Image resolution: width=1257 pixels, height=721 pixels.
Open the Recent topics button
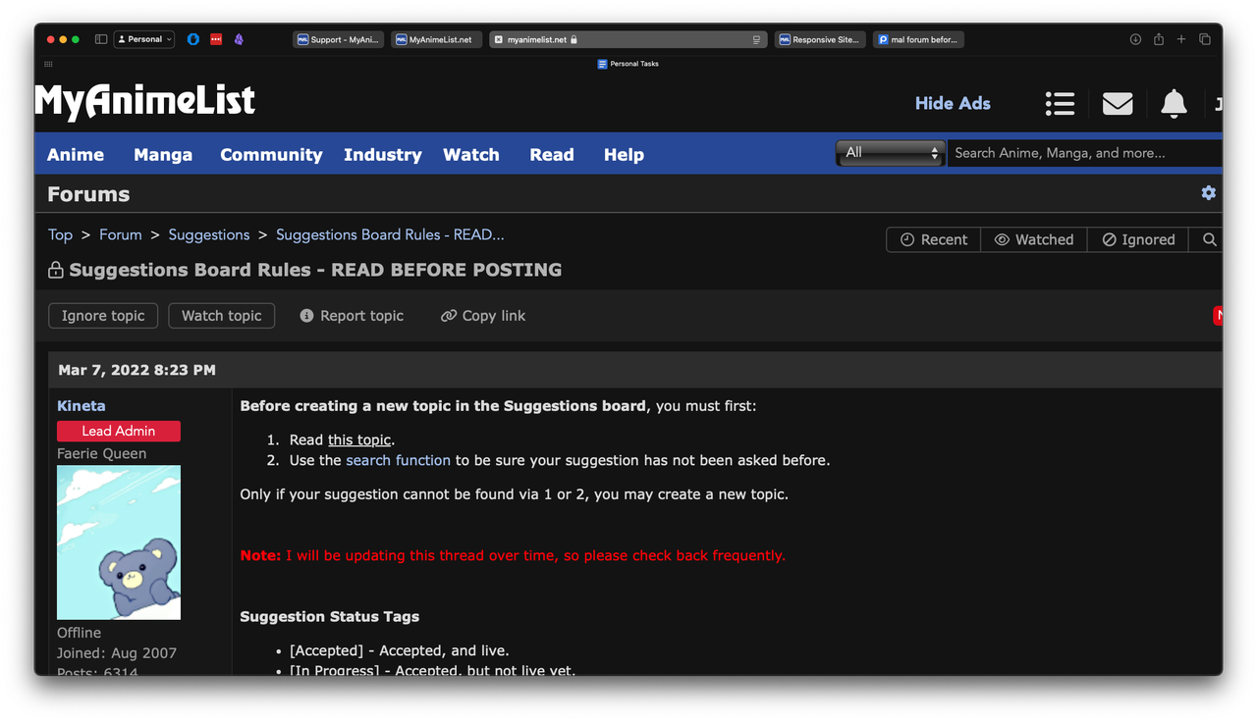(x=934, y=239)
